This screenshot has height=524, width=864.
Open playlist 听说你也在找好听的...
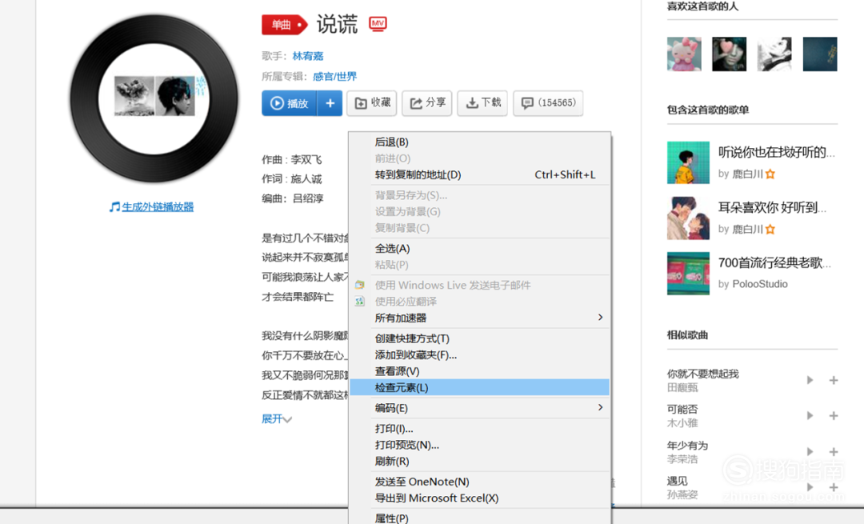pos(776,153)
